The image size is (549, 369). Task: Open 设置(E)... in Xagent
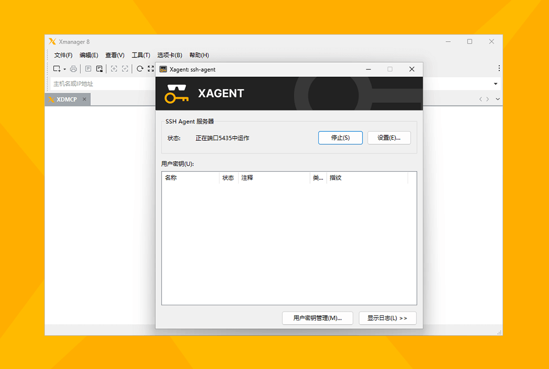click(x=389, y=138)
